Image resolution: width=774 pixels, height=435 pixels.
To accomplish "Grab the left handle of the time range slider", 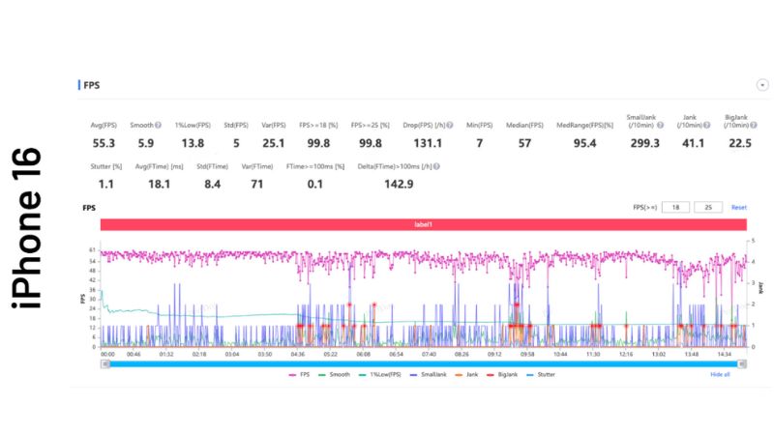I will (x=105, y=364).
